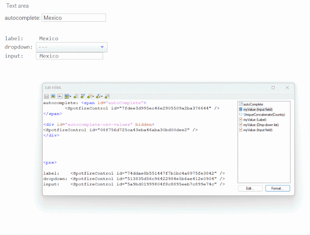Viewport: 310px width, 235px height.
Task: Click the SpotfireControl 7fdee3d995ec code line
Action: click(x=142, y=108)
